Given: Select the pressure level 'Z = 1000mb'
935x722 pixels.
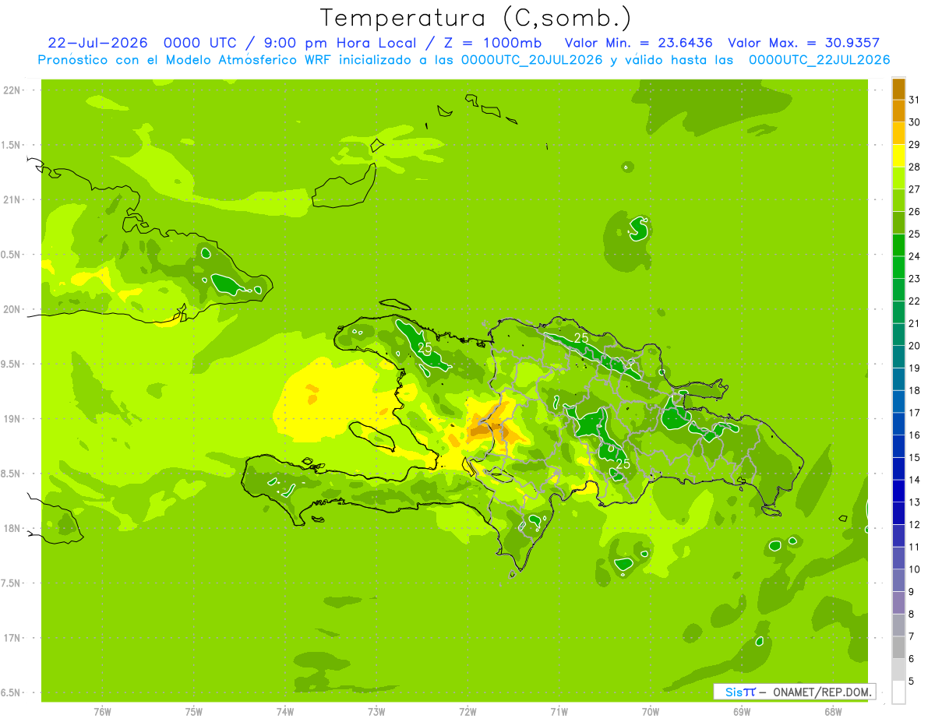Looking at the screenshot, I should [x=492, y=43].
